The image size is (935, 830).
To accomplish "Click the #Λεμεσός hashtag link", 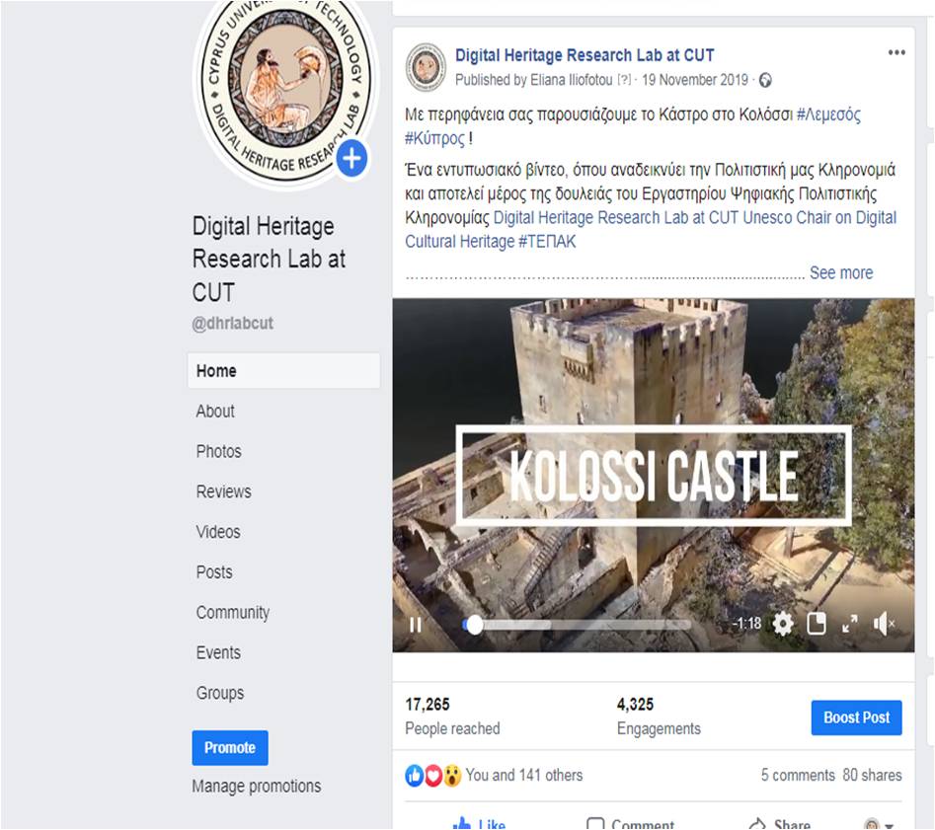I will (828, 114).
